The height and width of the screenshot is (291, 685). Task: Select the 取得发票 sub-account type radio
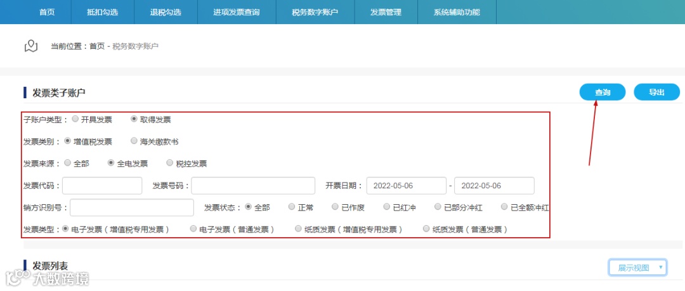coord(134,119)
